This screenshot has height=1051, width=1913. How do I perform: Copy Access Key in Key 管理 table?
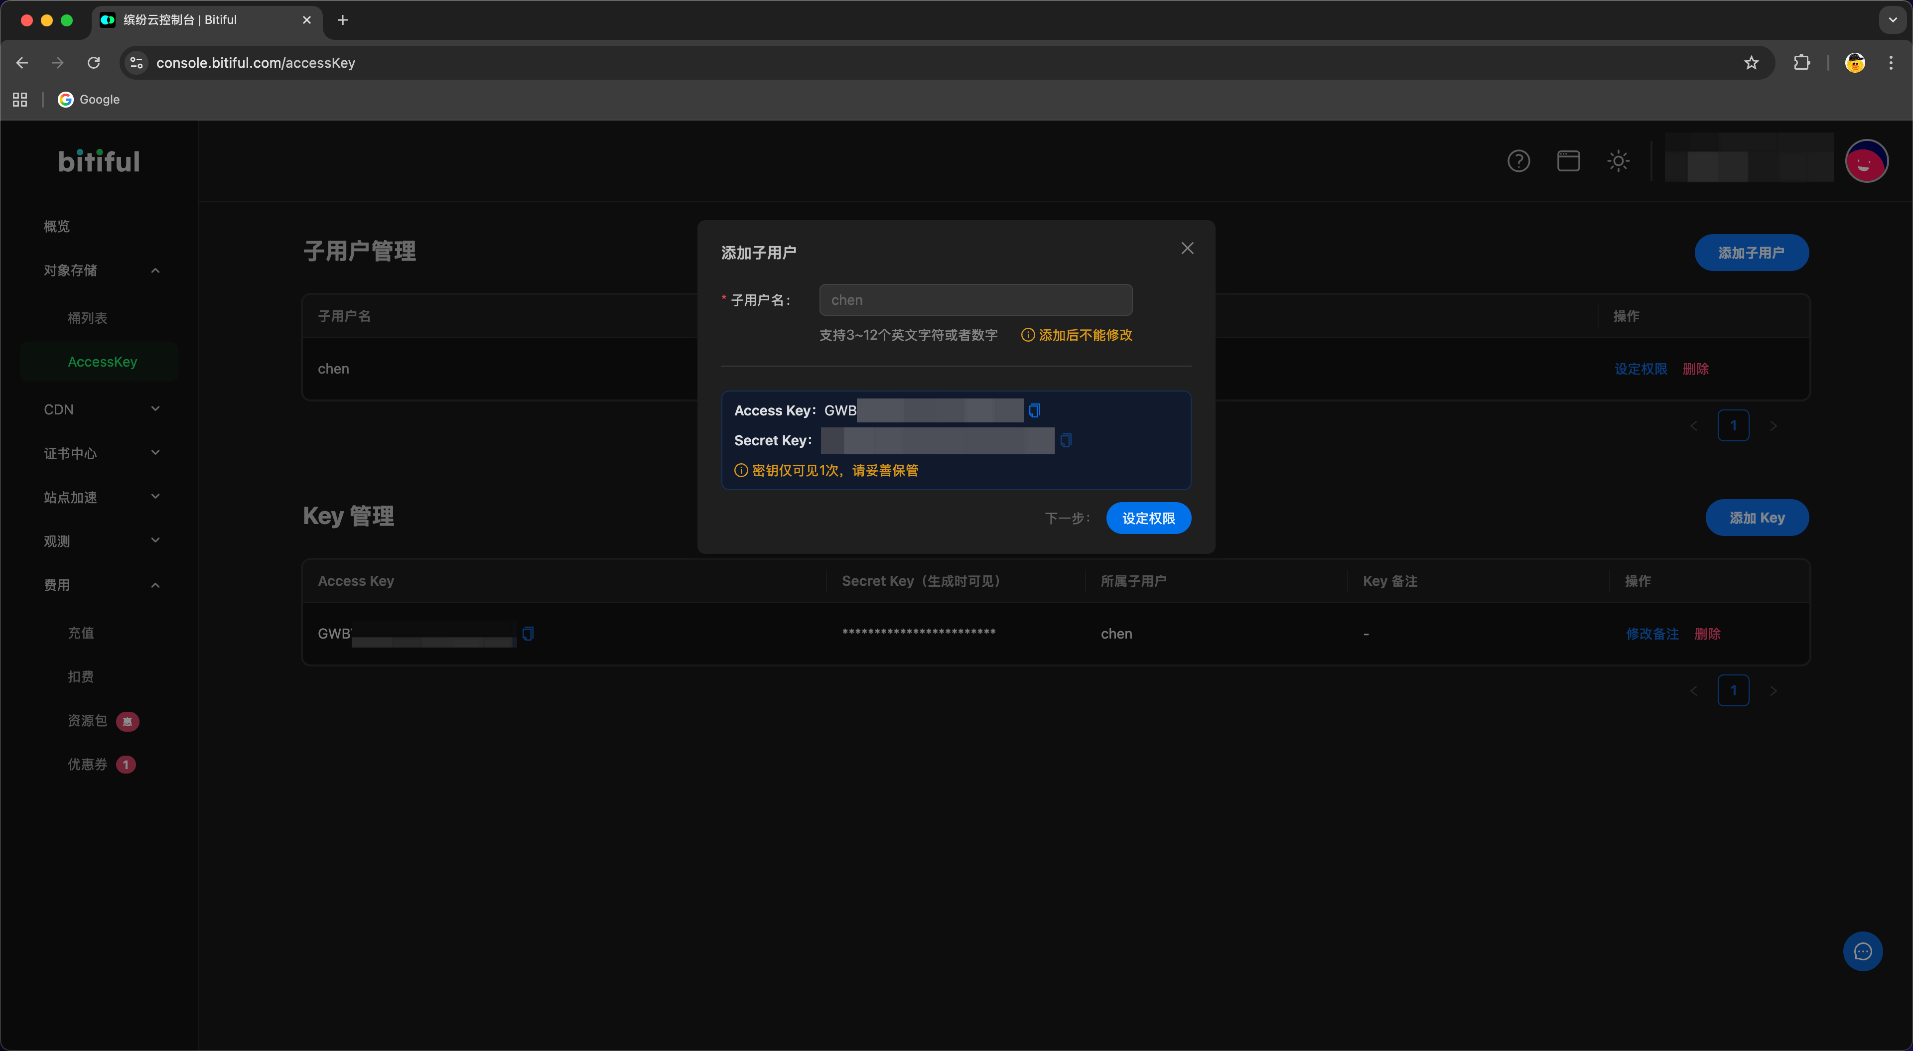pyautogui.click(x=528, y=634)
